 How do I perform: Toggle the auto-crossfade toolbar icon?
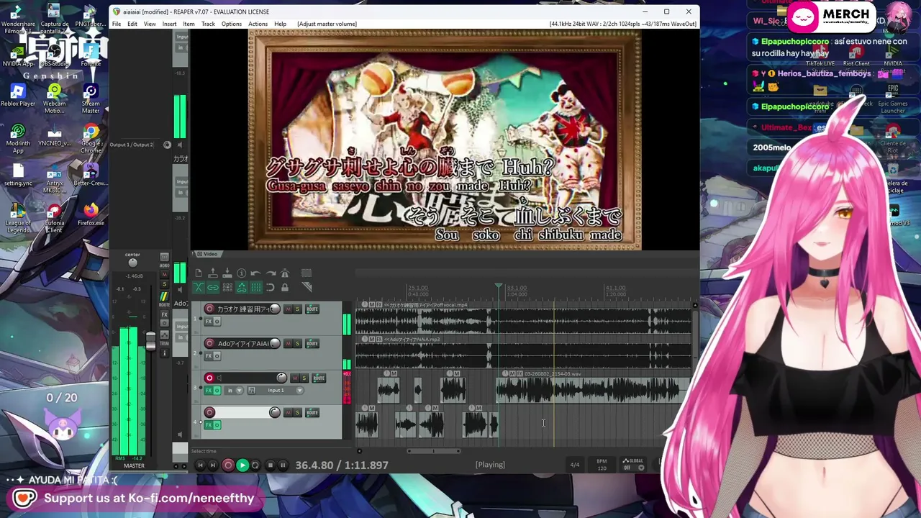tap(199, 288)
